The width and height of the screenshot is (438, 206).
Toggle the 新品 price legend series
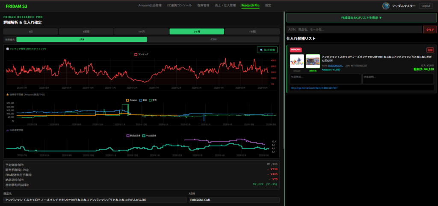click(143, 100)
